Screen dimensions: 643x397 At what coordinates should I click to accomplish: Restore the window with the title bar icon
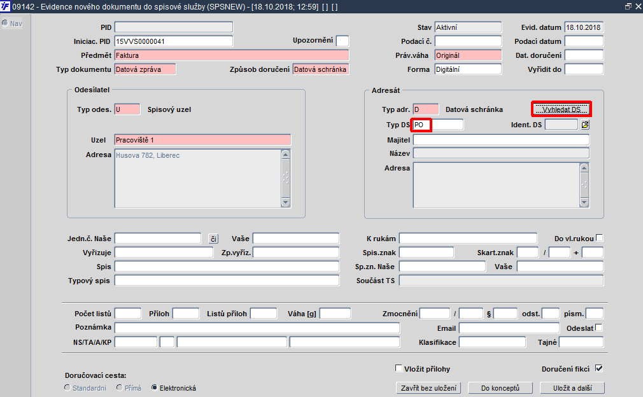628,6
